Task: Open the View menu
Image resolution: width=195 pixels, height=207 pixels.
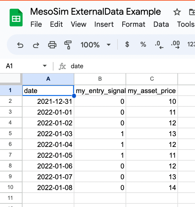Action: 79,24
